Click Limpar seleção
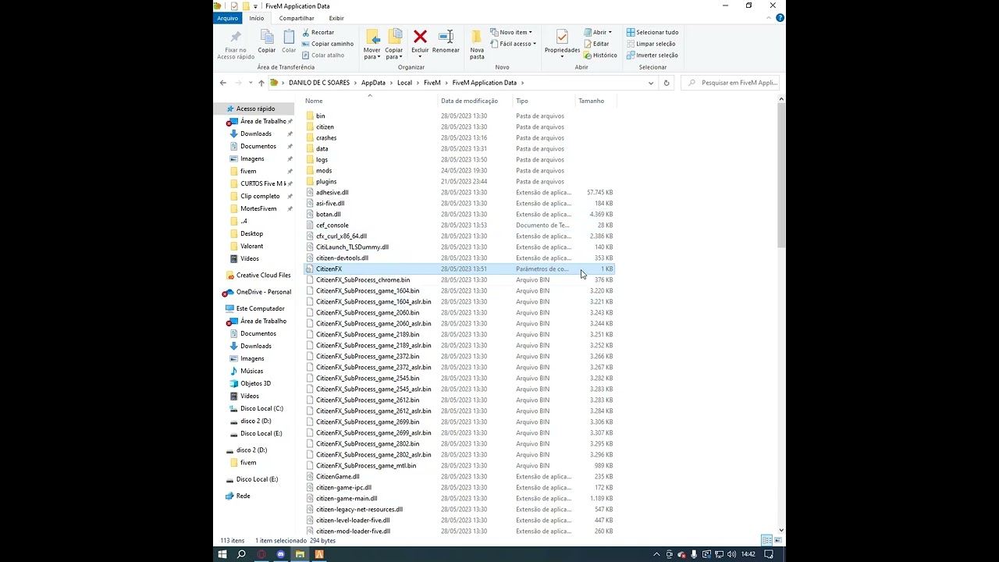 pos(651,44)
